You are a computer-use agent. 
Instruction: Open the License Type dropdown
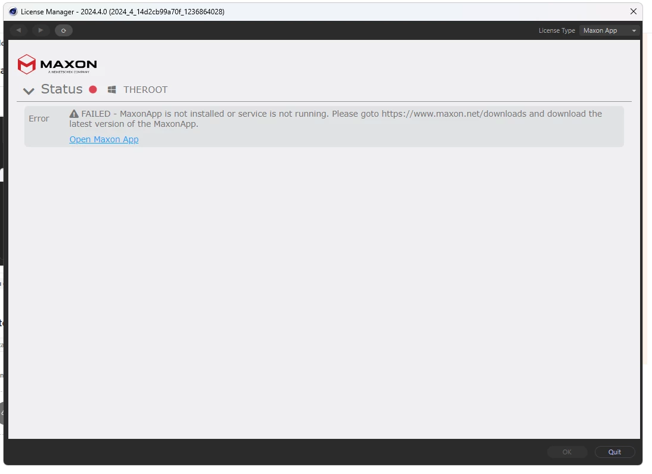[609, 30]
